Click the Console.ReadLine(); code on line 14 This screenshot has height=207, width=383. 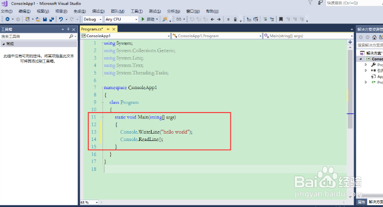(x=142, y=139)
